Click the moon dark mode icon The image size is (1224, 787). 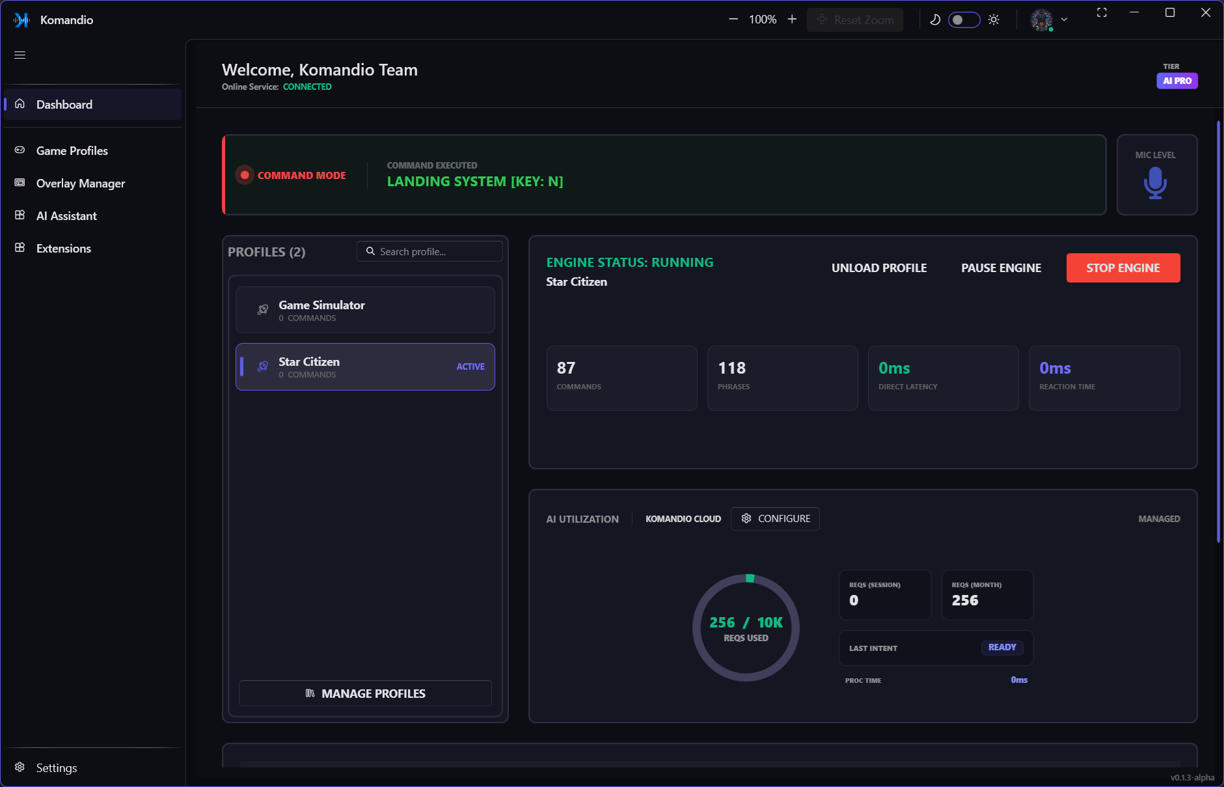(935, 20)
